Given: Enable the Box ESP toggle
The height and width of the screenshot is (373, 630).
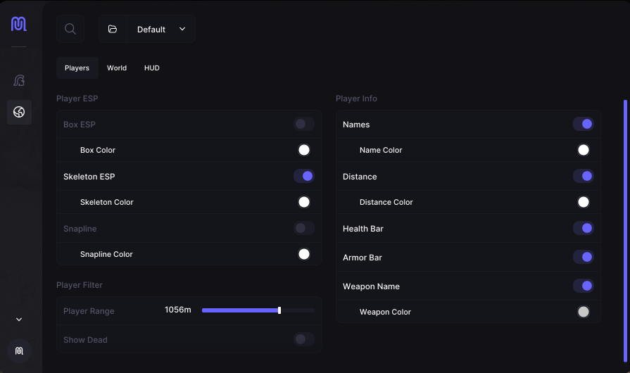Looking at the screenshot, I should click(x=303, y=124).
